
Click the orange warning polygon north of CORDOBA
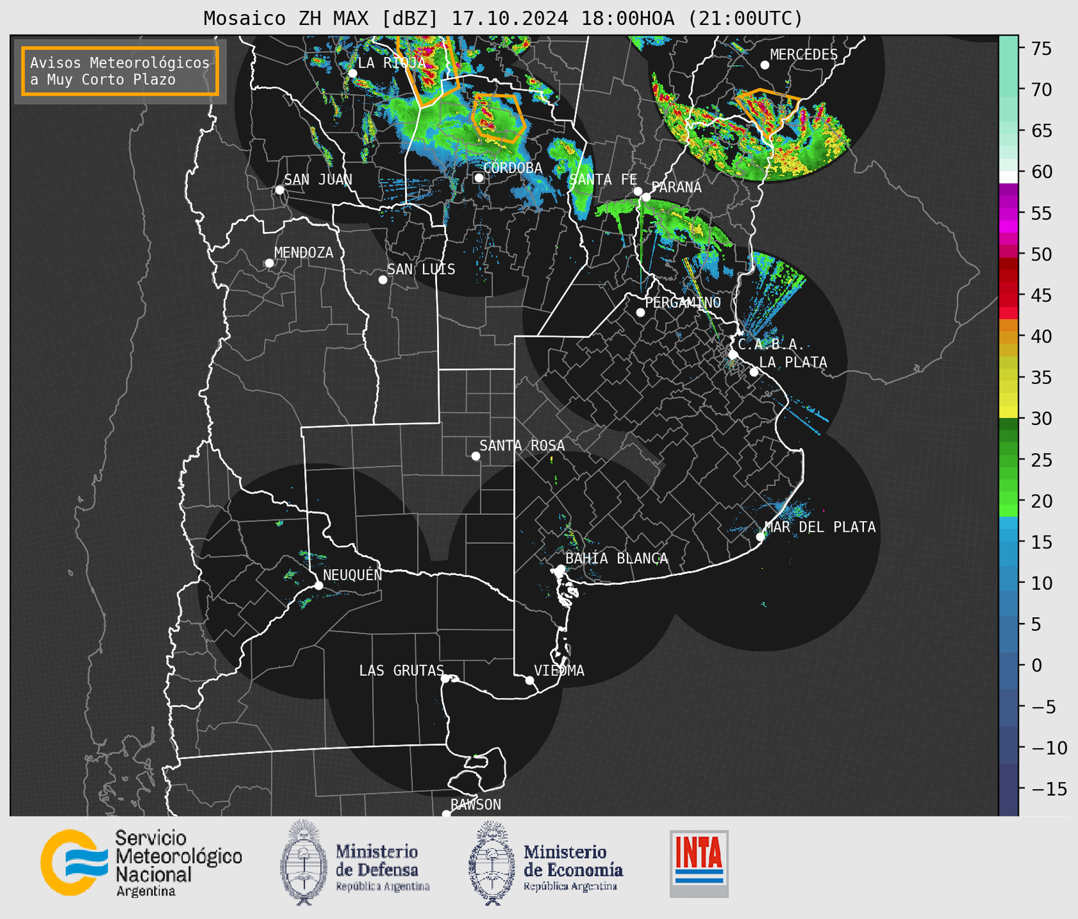[498, 118]
